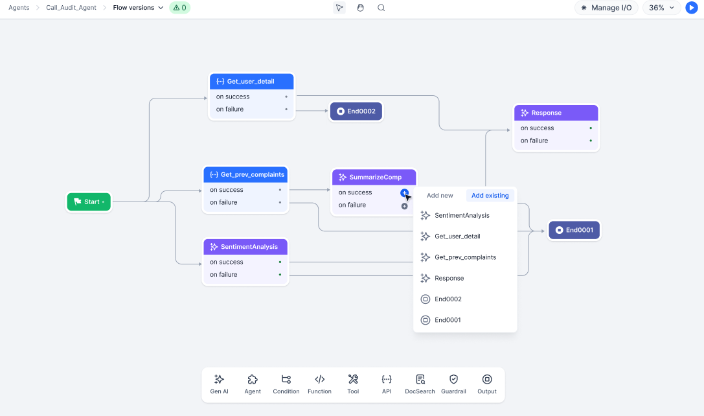Image resolution: width=704 pixels, height=416 pixels.
Task: Add a Function node from toolbar
Action: tap(319, 384)
